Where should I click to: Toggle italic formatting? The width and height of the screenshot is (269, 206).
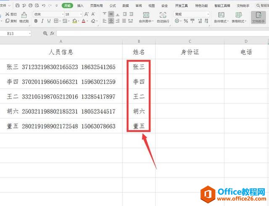coord(42,21)
